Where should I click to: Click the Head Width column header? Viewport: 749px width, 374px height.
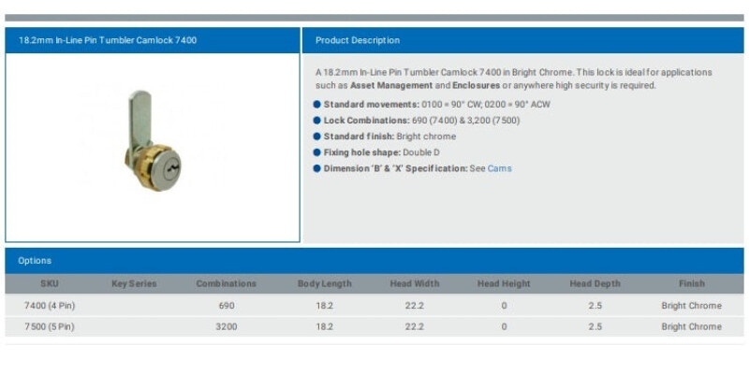point(414,283)
